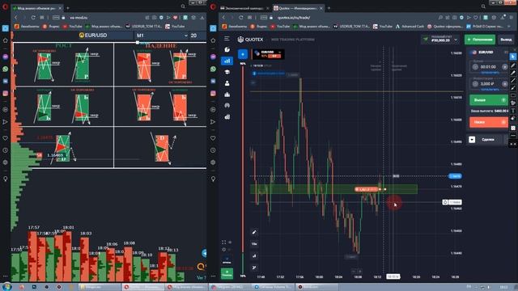This screenshot has height=291, width=518.
Task: Open bookmarks heart in left Opera sidebar
Action: pyautogui.click(x=6, y=138)
